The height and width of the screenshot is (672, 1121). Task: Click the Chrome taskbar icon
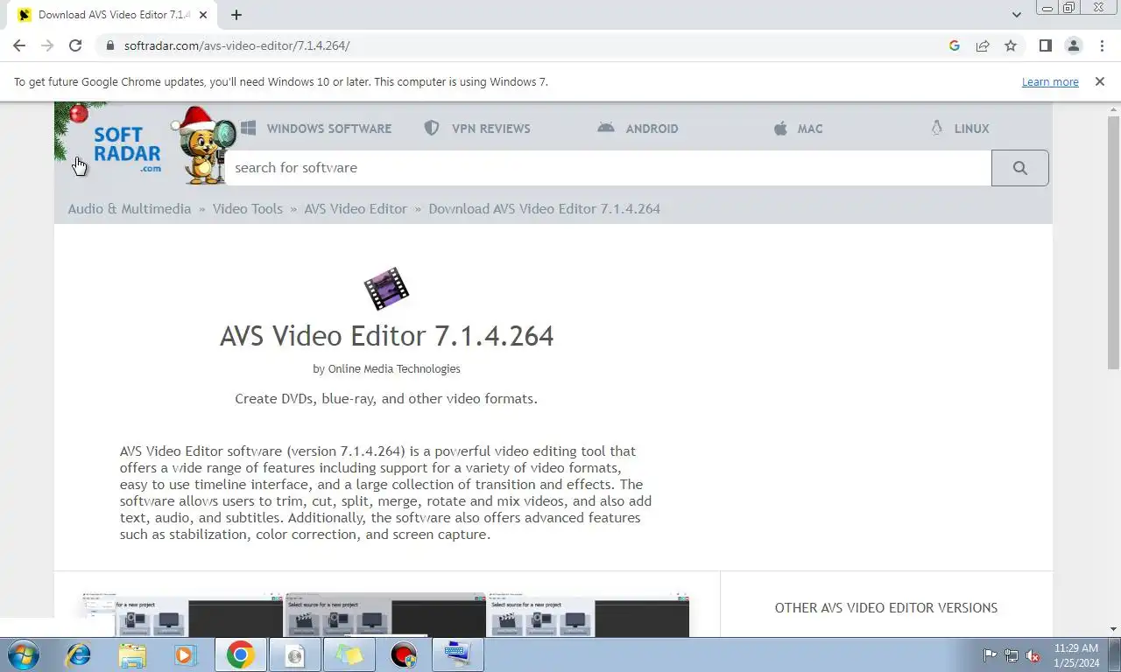point(240,654)
